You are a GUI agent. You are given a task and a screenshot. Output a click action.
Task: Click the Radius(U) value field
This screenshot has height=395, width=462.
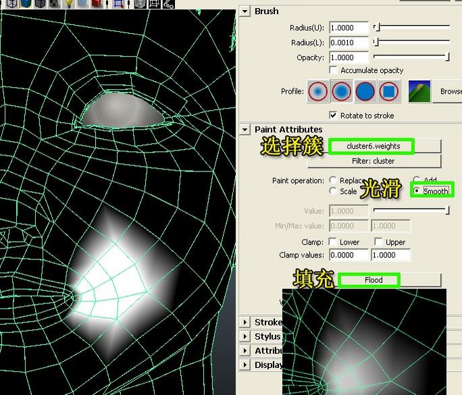349,28
